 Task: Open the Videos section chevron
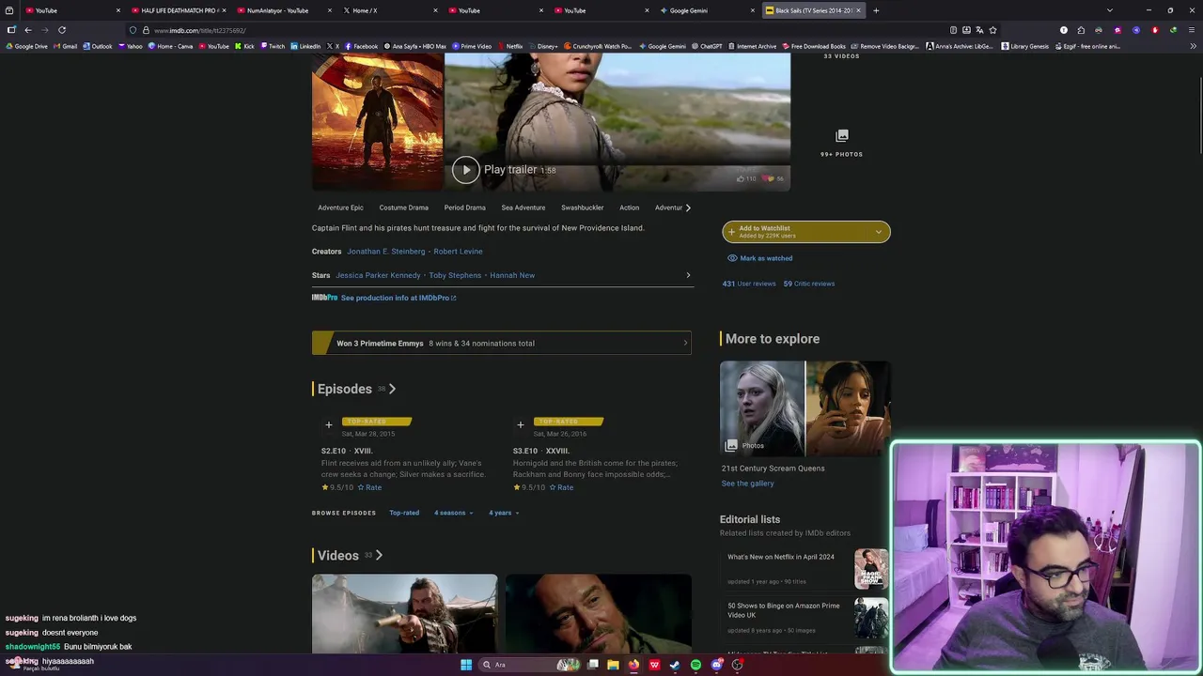pyautogui.click(x=379, y=556)
